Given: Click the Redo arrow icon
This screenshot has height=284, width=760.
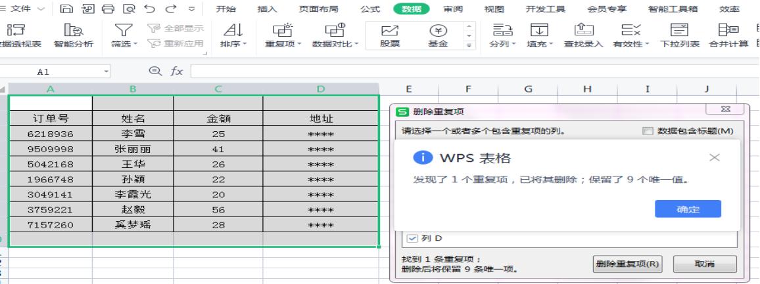Looking at the screenshot, I should [171, 9].
